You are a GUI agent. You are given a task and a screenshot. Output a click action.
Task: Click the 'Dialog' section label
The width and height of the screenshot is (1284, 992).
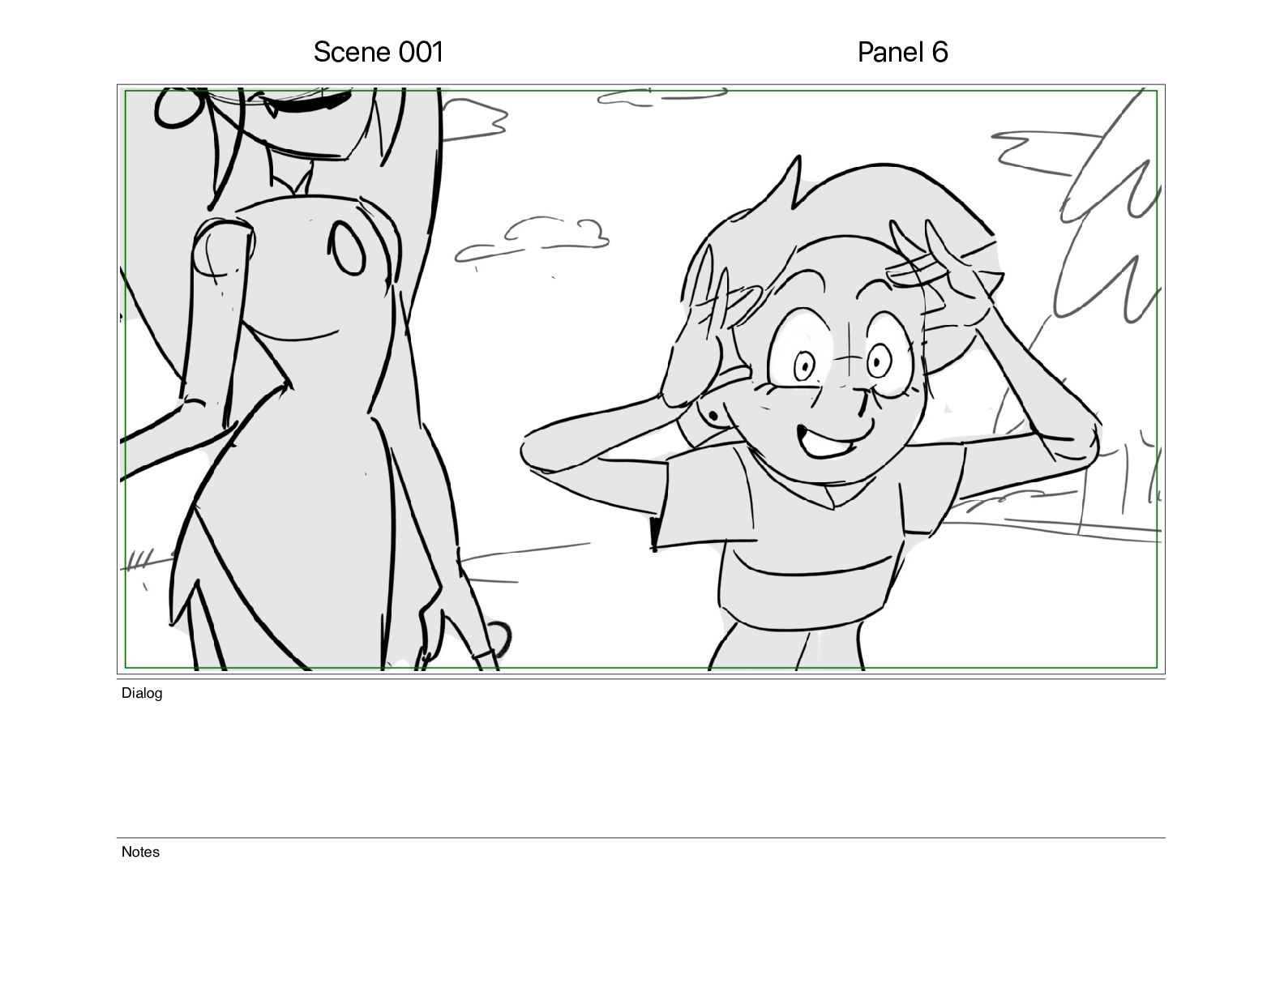tap(142, 693)
